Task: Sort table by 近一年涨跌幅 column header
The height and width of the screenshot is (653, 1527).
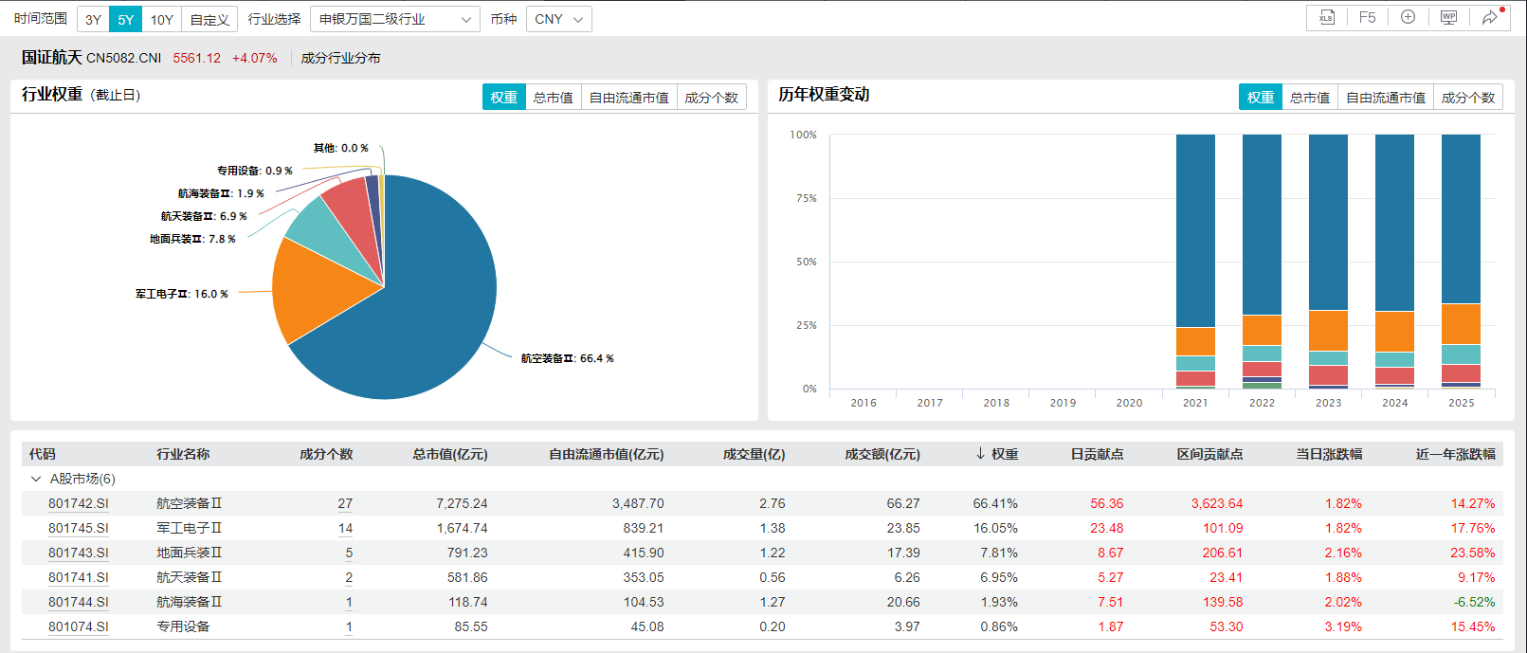Action: (x=1455, y=454)
